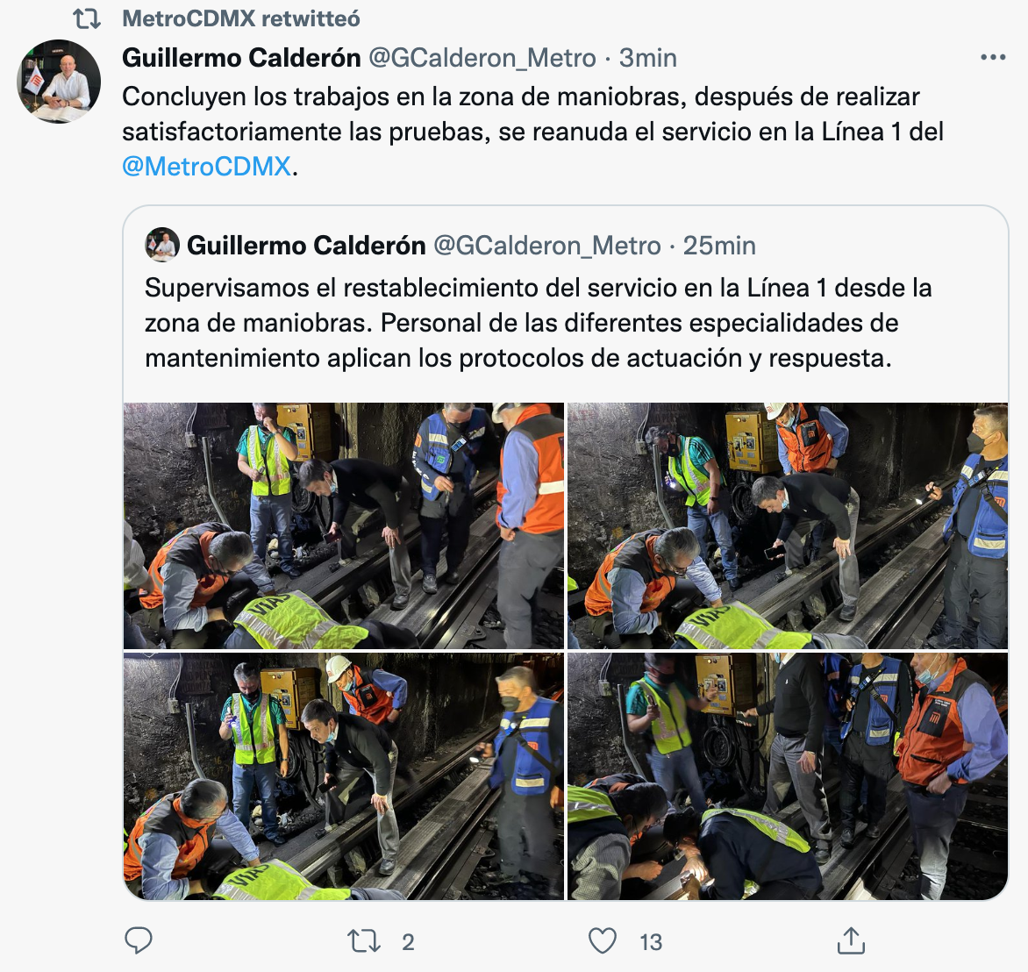Click the @GCalderon_Metro handle in main tweet

pos(482,58)
